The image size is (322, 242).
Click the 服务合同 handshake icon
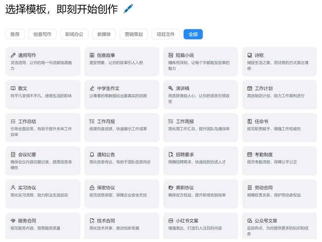(13, 221)
